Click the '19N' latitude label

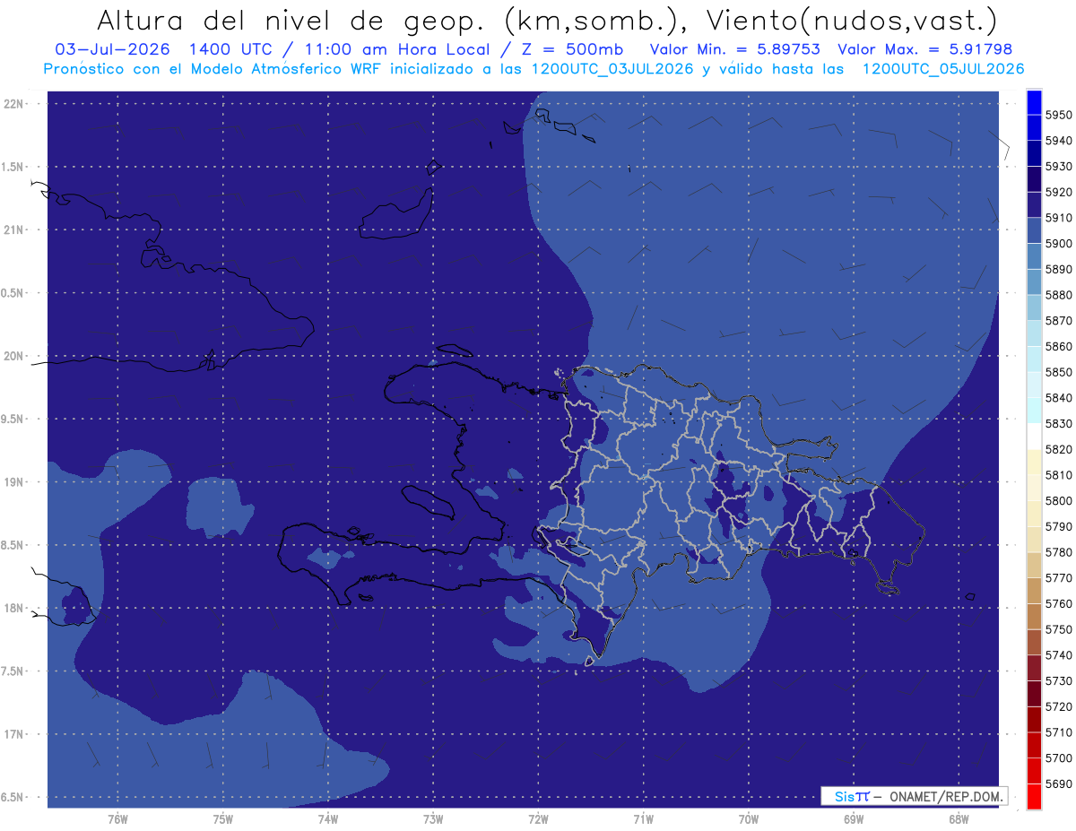pyautogui.click(x=13, y=482)
